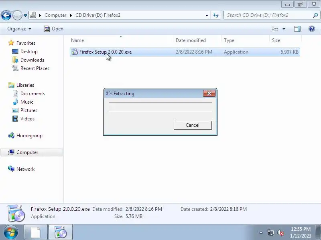Click Open in the command bar
Image resolution: width=321 pixels, height=240 pixels.
click(x=54, y=29)
